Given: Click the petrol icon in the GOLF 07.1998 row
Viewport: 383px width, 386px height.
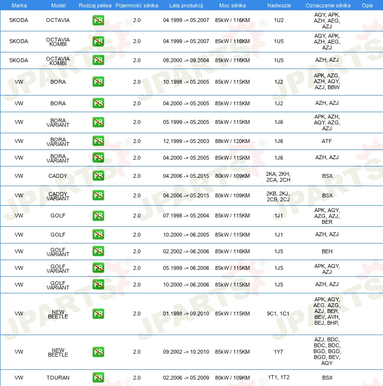Looking at the screenshot, I should 98,216.
